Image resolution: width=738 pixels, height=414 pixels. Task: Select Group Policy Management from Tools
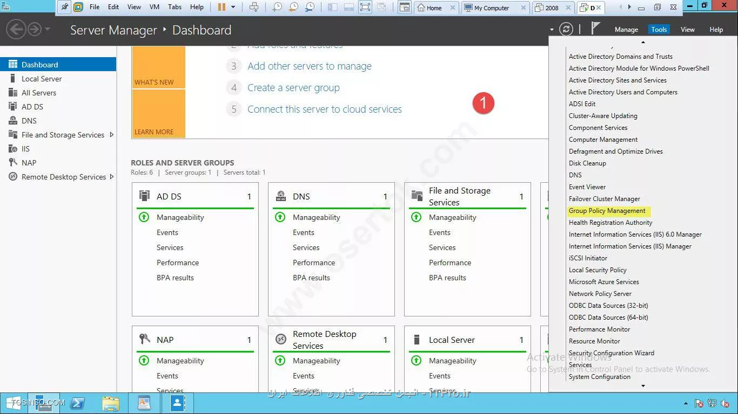pos(607,211)
